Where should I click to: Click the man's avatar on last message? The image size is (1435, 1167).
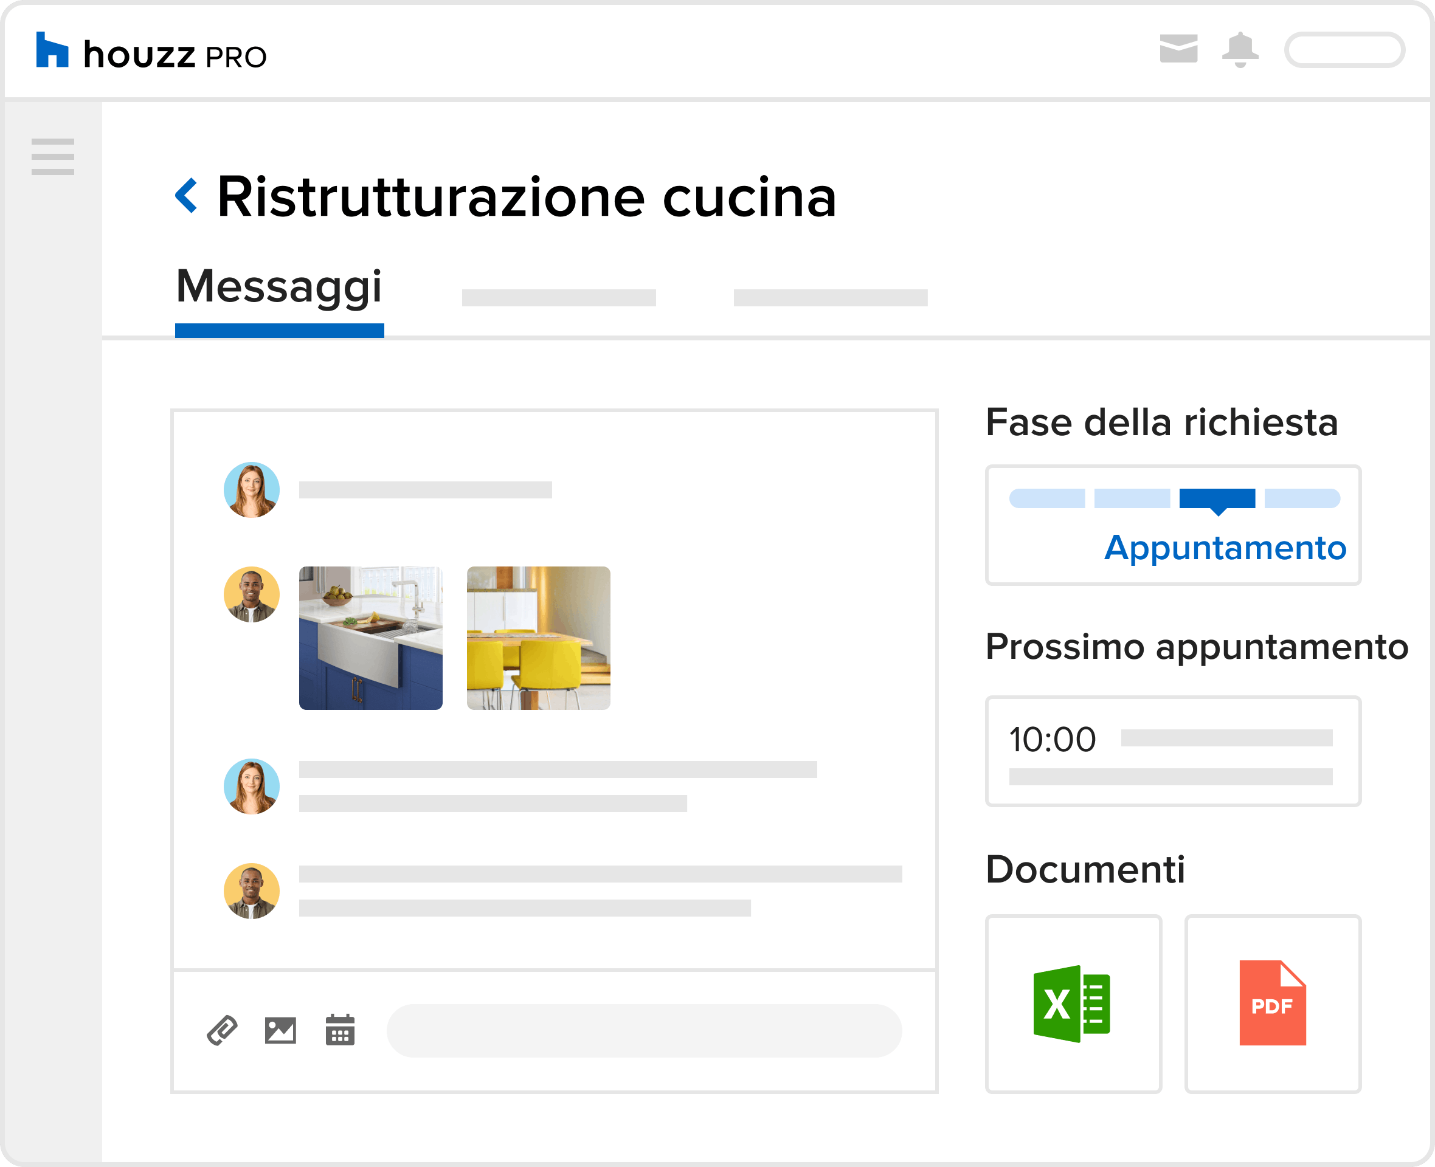[x=252, y=890]
